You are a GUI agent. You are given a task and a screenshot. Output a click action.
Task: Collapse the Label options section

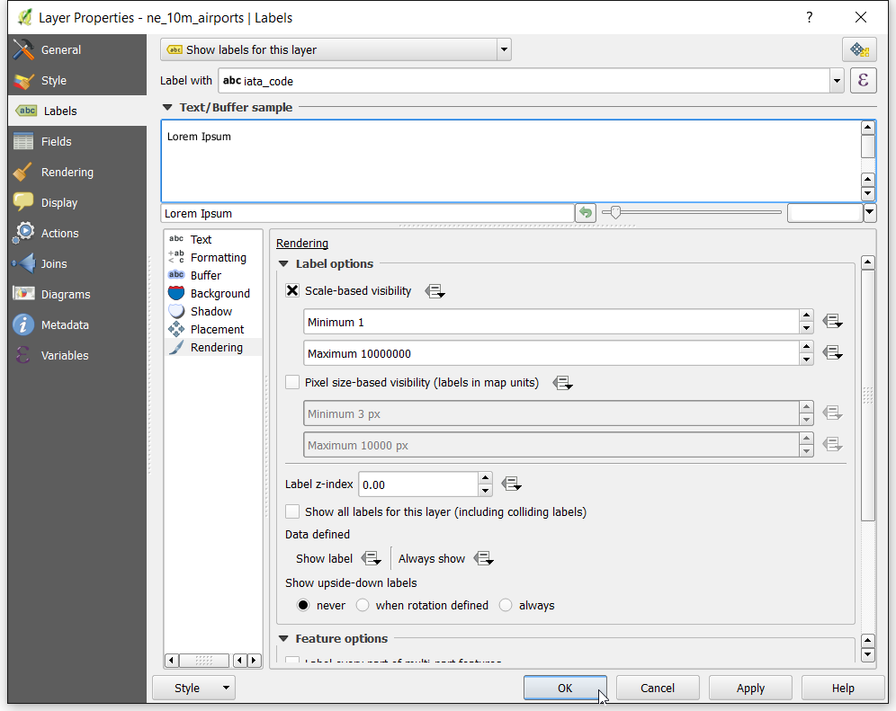pyautogui.click(x=283, y=264)
